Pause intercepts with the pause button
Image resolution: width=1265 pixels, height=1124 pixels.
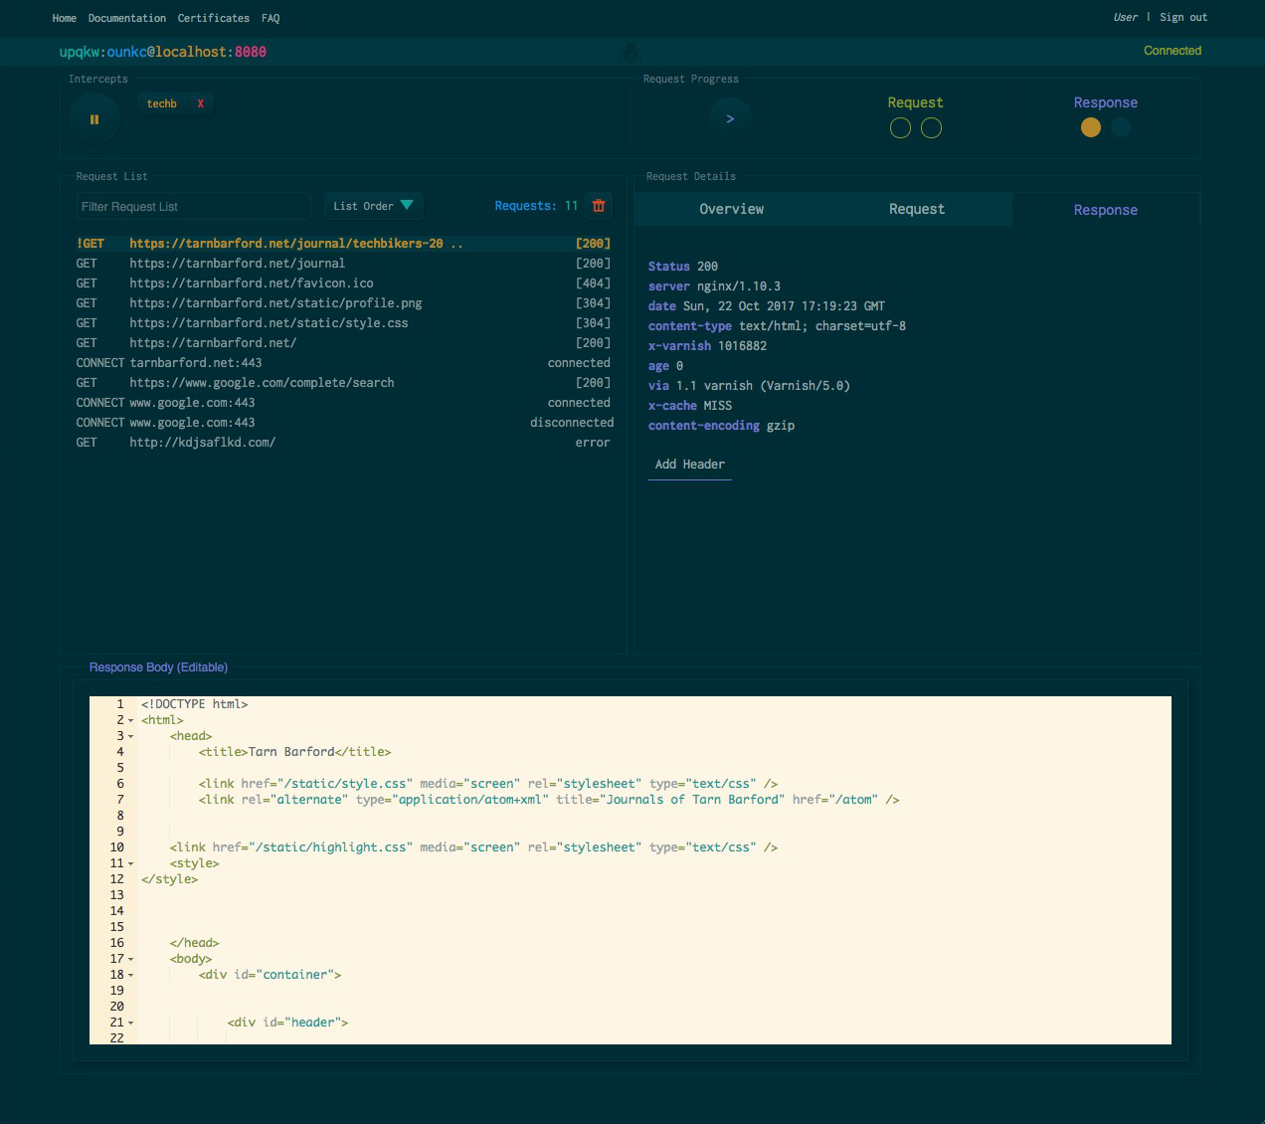[x=94, y=119]
